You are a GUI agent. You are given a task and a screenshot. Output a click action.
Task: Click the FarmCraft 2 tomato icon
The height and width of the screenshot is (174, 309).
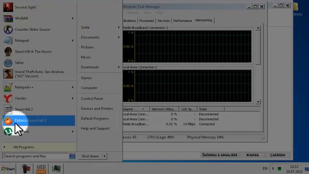[x=8, y=120]
